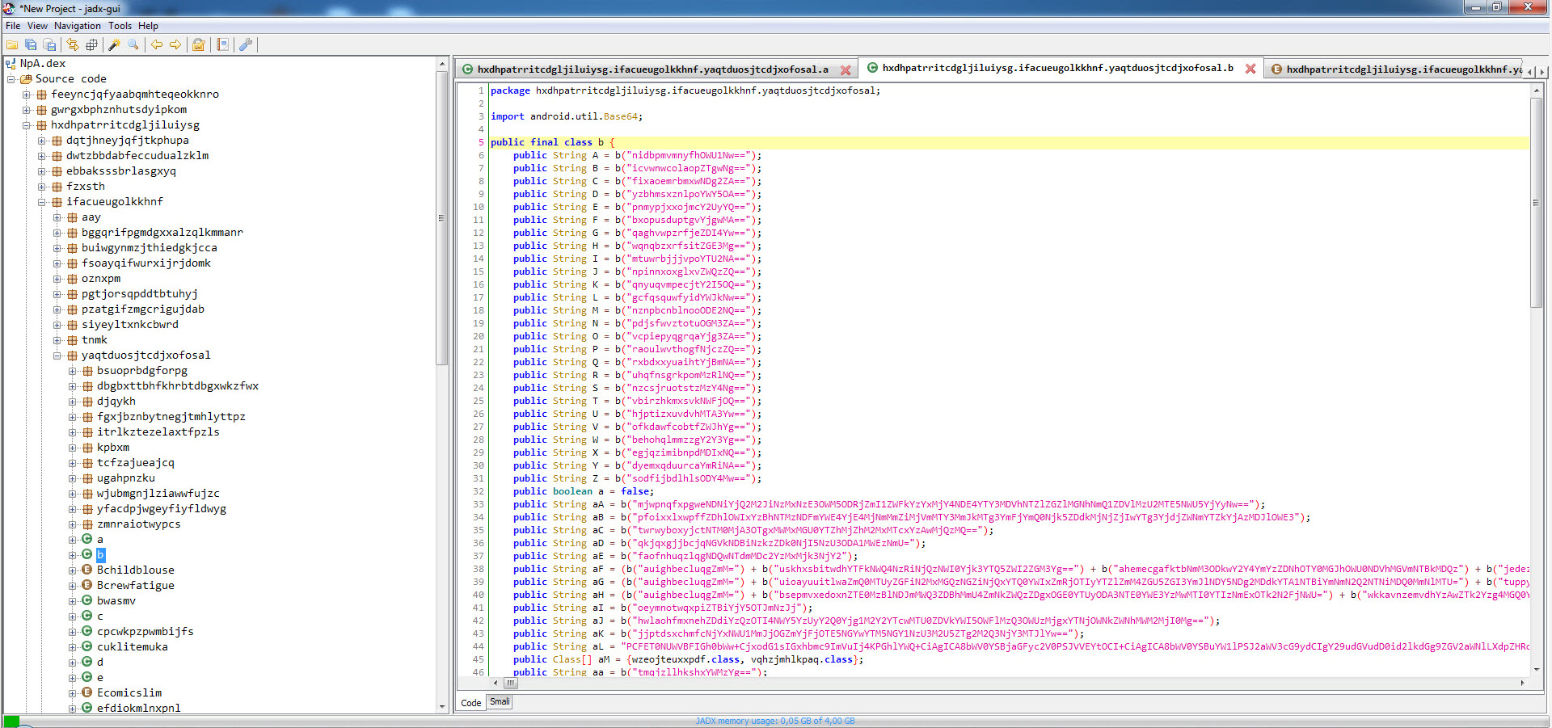Click JADX memory usage progress bar
The image size is (1552, 728).
click(776, 721)
